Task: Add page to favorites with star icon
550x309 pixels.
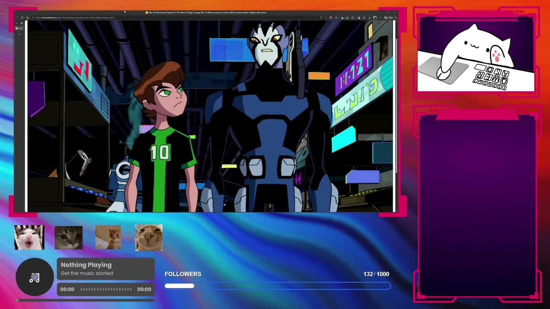Action: (326, 18)
